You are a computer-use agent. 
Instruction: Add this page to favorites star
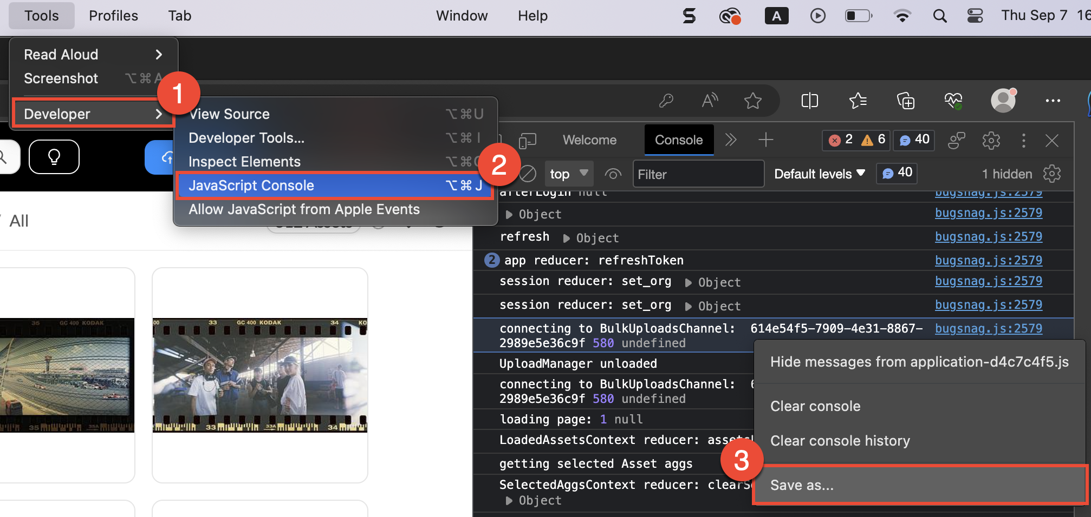point(752,101)
